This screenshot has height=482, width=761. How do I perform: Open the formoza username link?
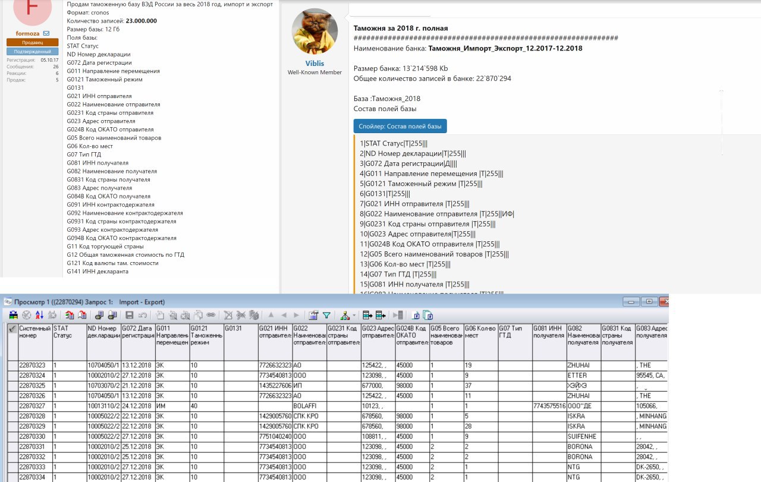27,33
